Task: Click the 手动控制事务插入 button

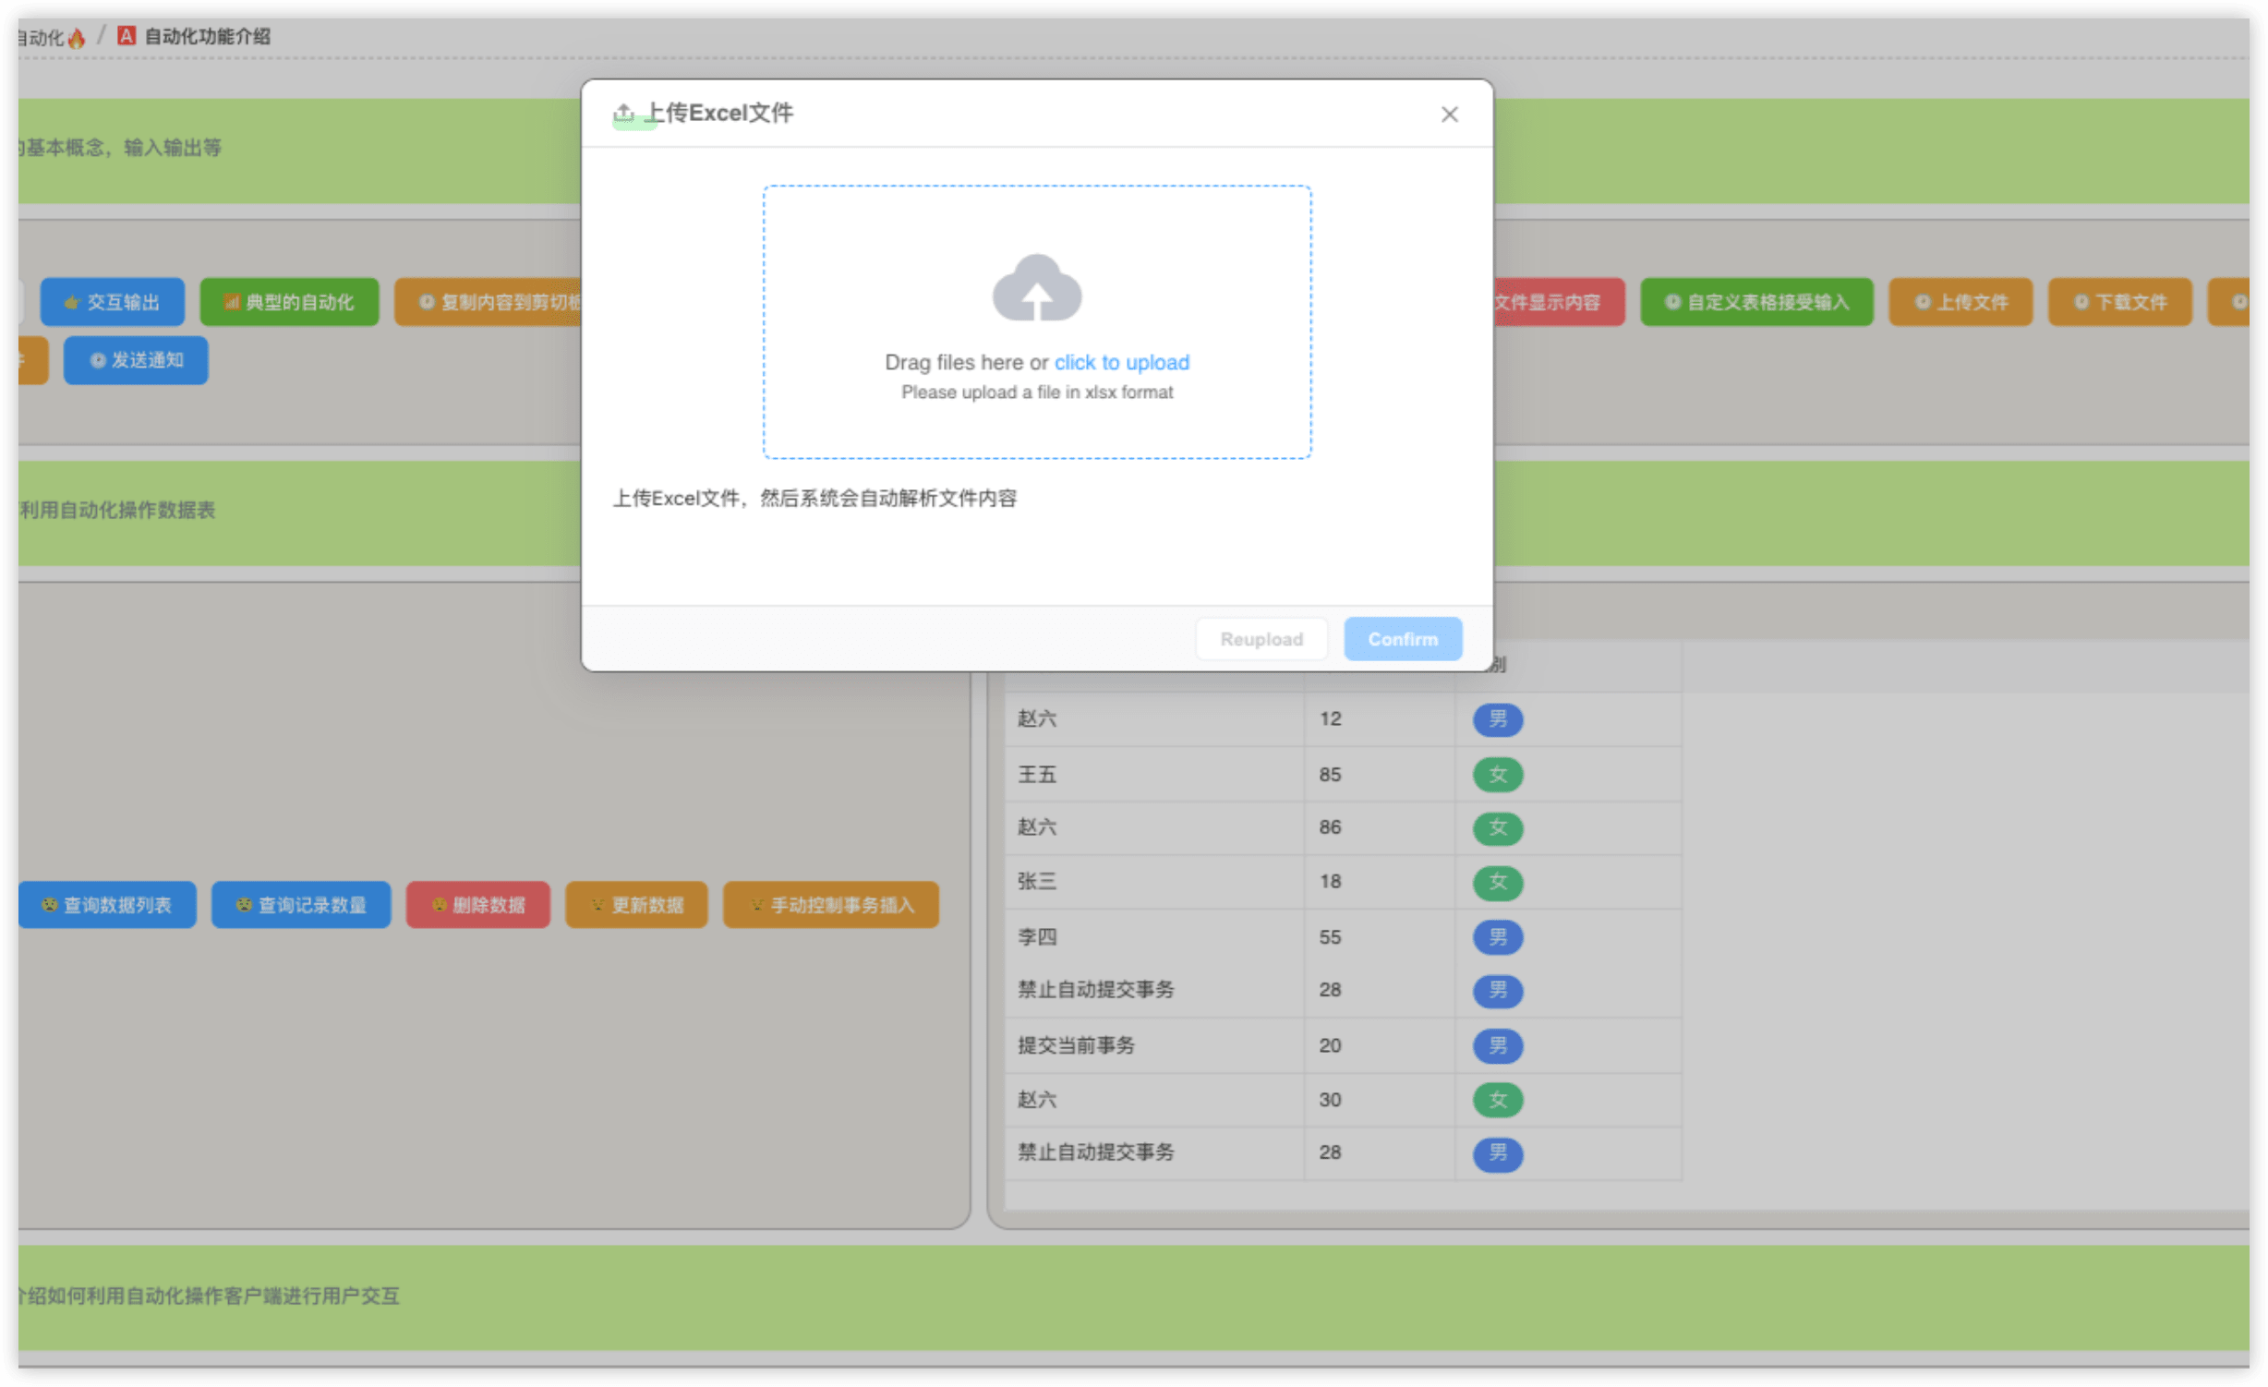Action: (x=831, y=905)
